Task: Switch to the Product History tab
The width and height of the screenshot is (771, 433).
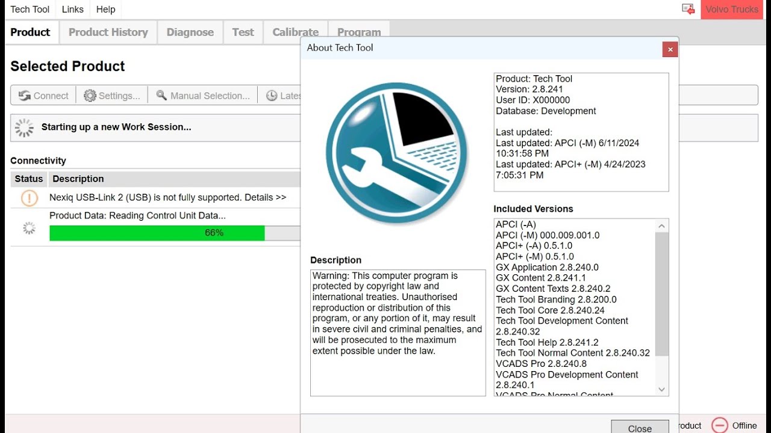Action: 108,32
